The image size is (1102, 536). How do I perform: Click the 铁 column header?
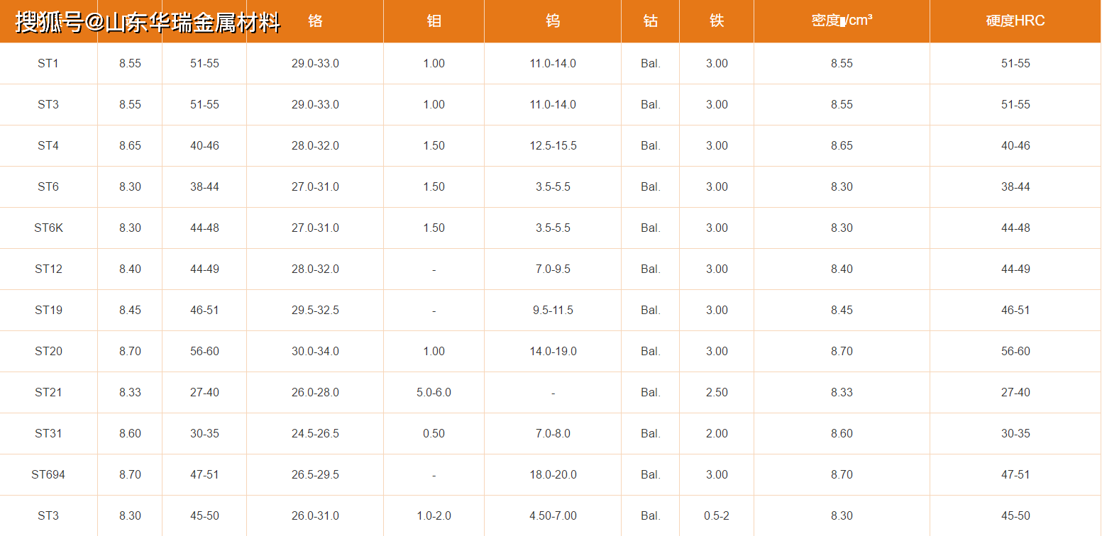point(717,21)
